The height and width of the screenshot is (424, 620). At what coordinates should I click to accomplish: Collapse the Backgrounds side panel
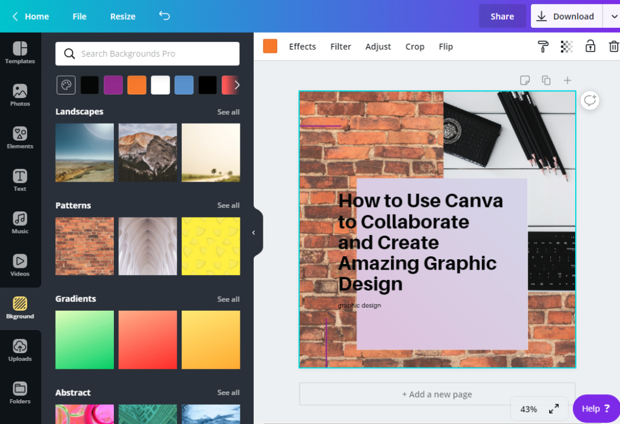pos(254,232)
